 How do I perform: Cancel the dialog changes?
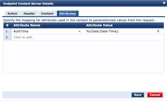pyautogui.click(x=155, y=95)
